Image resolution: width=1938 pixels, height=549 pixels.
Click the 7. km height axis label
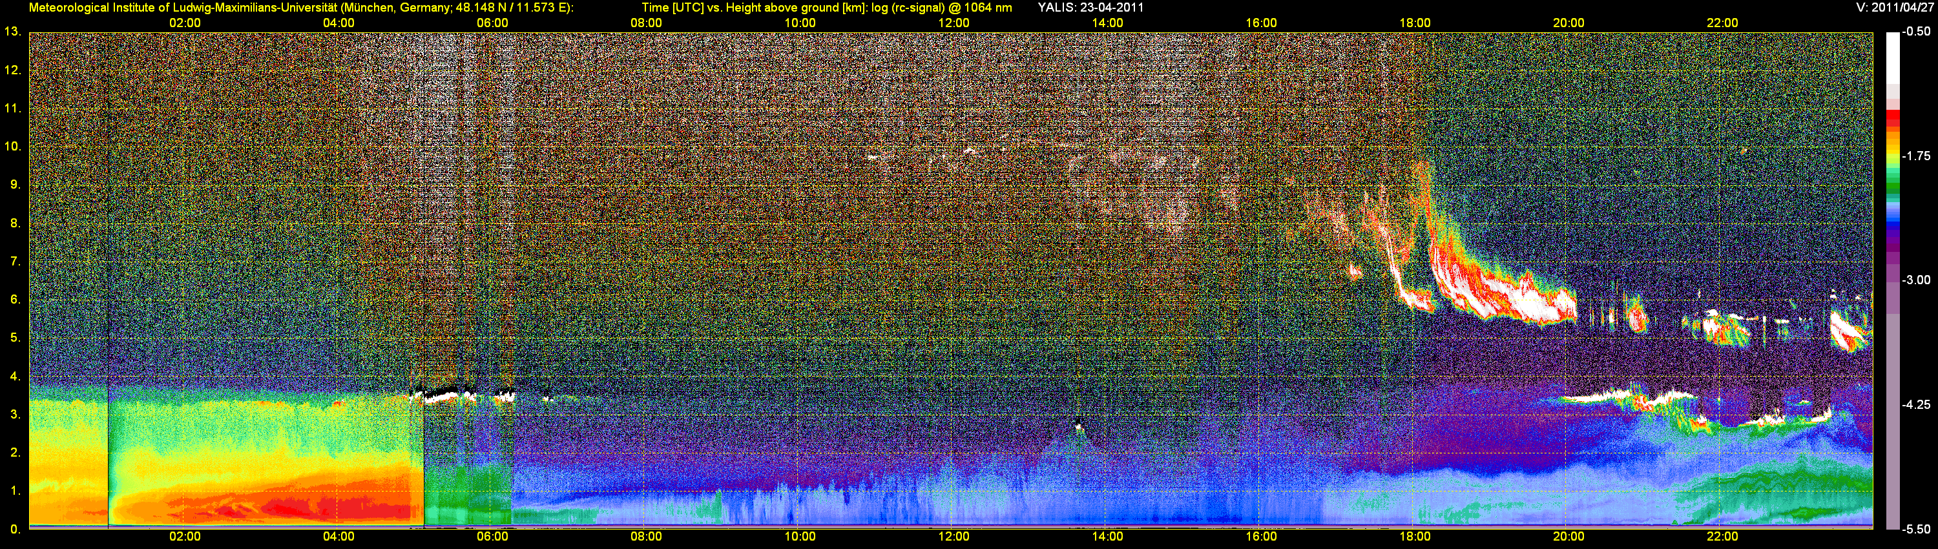[x=15, y=261]
